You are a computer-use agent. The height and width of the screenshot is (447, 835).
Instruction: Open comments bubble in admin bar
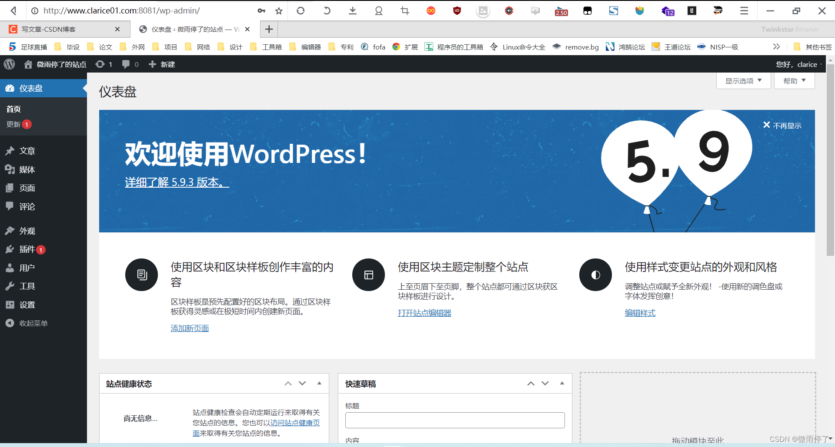pos(130,64)
